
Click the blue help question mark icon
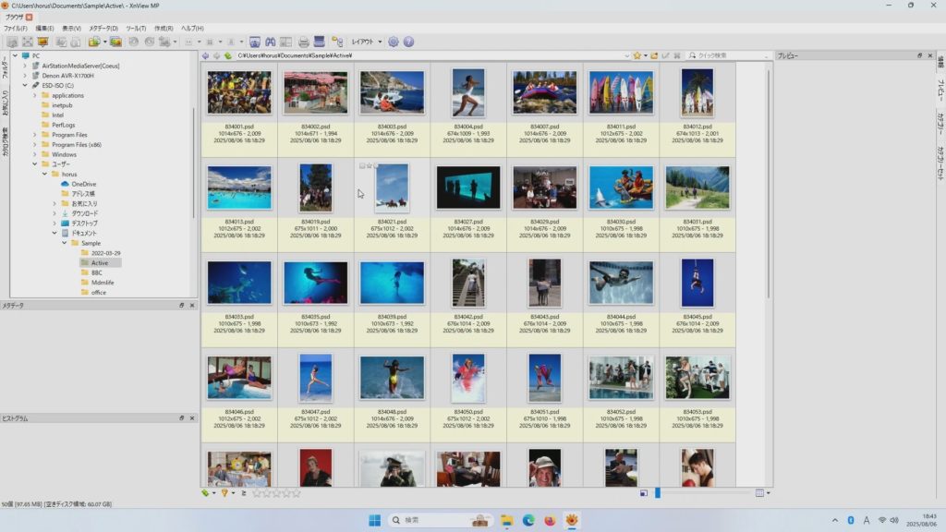coord(408,42)
